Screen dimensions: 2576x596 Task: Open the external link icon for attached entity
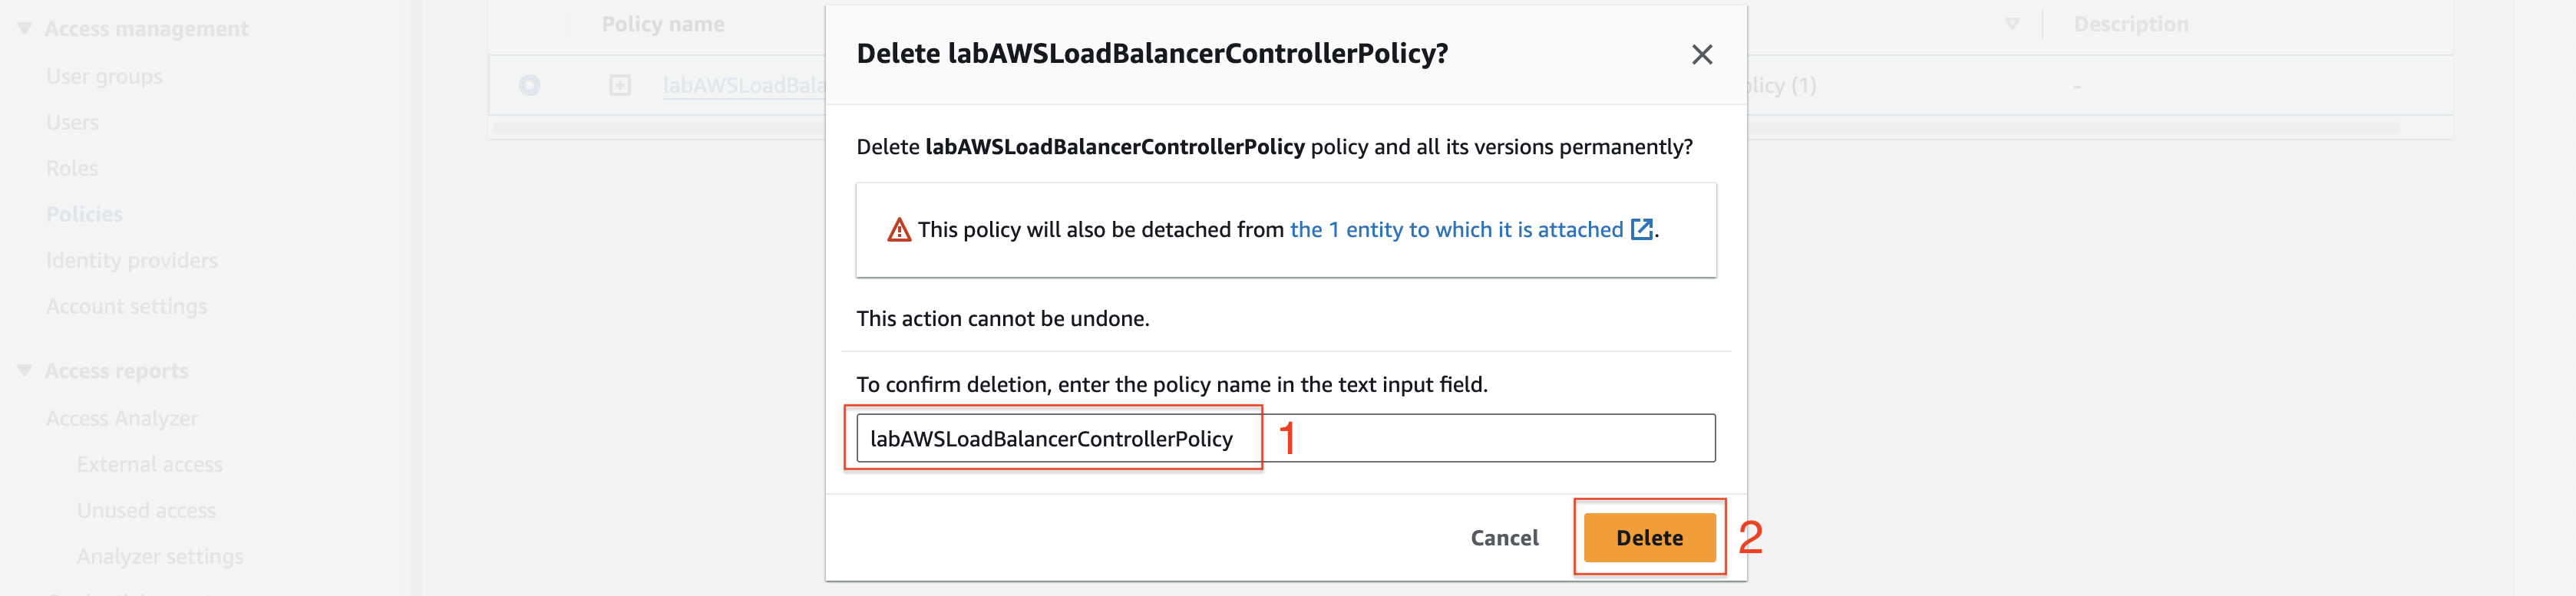point(1641,230)
